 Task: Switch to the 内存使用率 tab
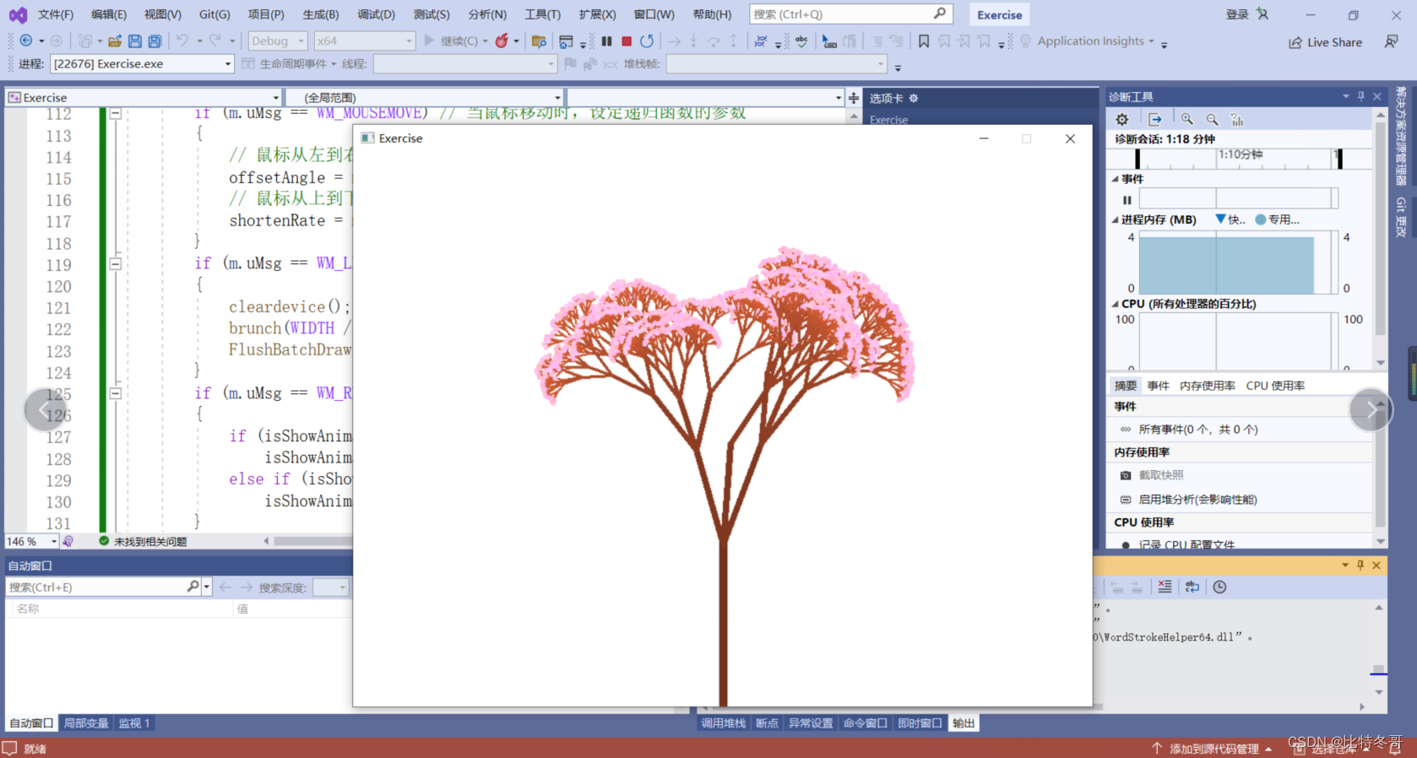point(1207,386)
